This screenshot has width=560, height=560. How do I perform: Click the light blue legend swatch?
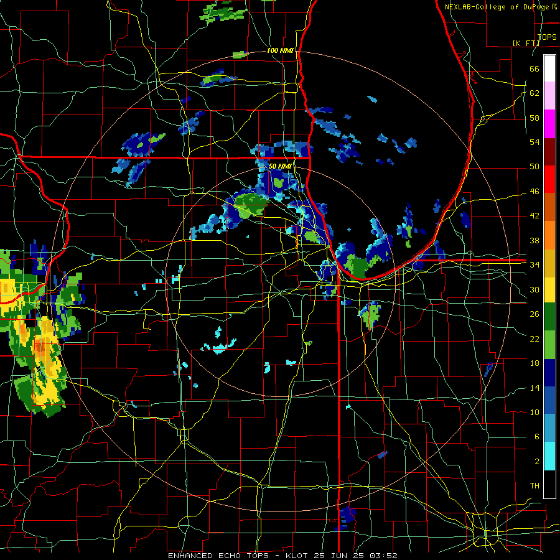point(549,428)
